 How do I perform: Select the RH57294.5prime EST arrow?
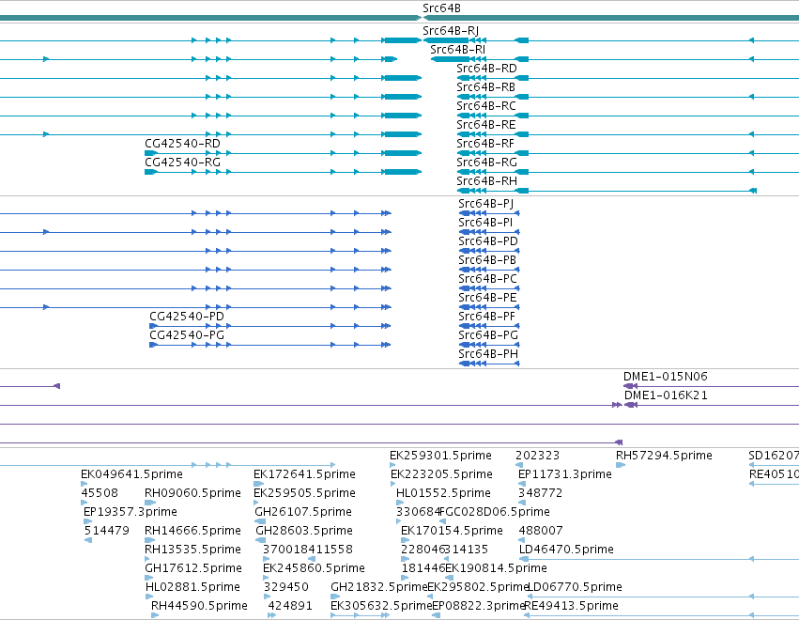point(621,465)
